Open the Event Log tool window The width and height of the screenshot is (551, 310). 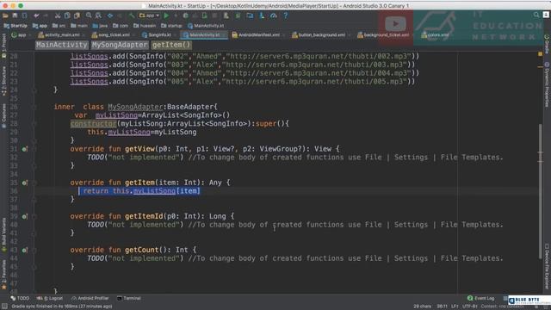click(480, 298)
